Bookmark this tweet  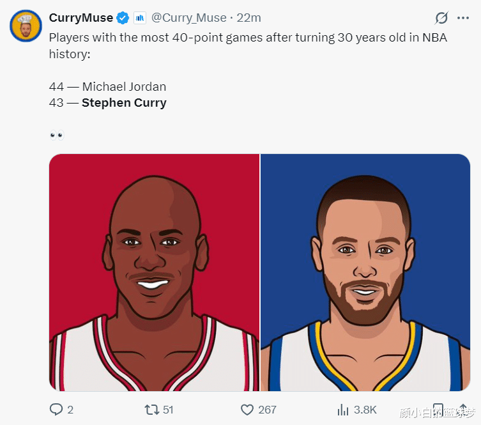[438, 409]
